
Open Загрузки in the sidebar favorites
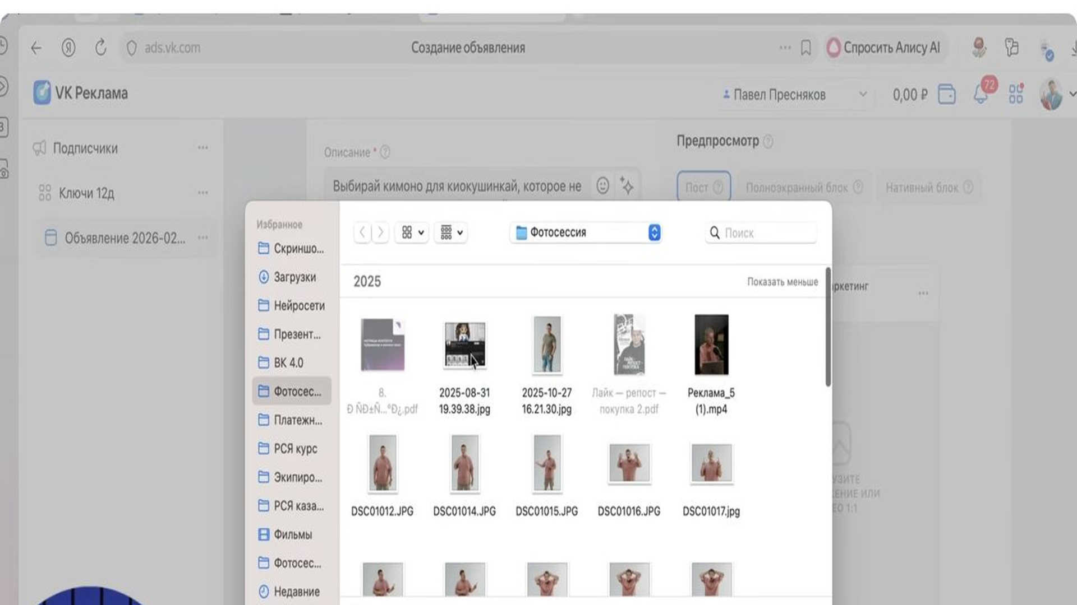pyautogui.click(x=292, y=277)
